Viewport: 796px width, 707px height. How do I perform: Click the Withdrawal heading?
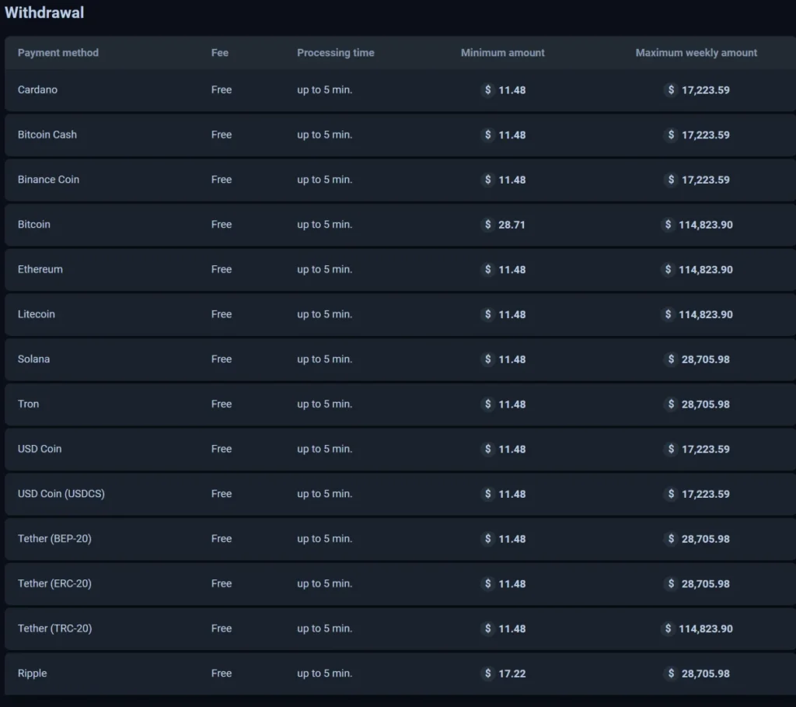click(x=44, y=12)
